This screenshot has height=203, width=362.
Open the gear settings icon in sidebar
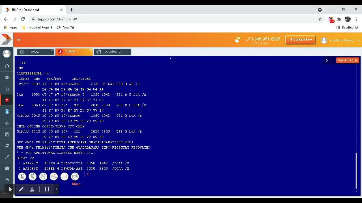tap(7, 78)
